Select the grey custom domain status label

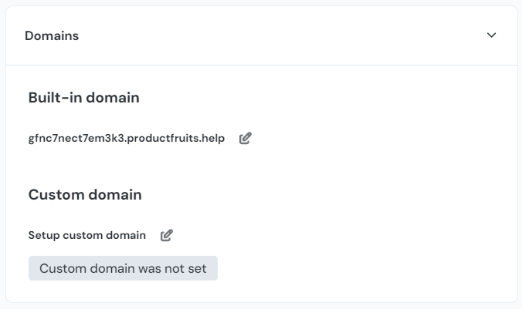[123, 268]
